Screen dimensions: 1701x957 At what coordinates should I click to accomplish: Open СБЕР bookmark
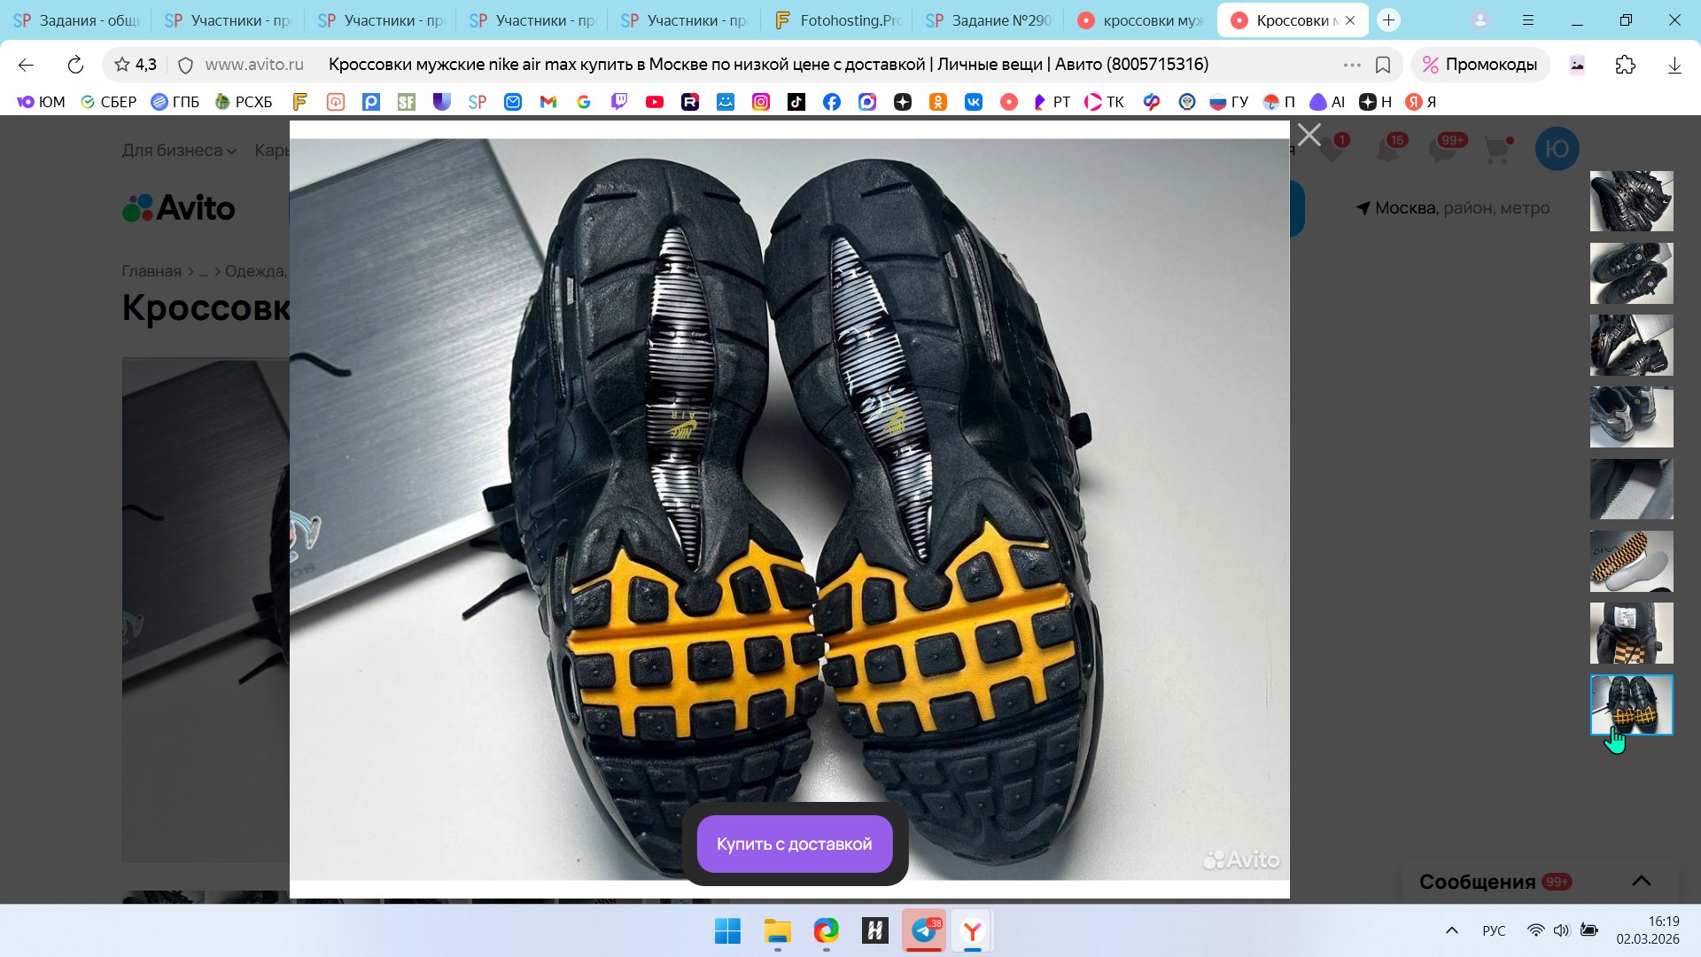coord(109,102)
